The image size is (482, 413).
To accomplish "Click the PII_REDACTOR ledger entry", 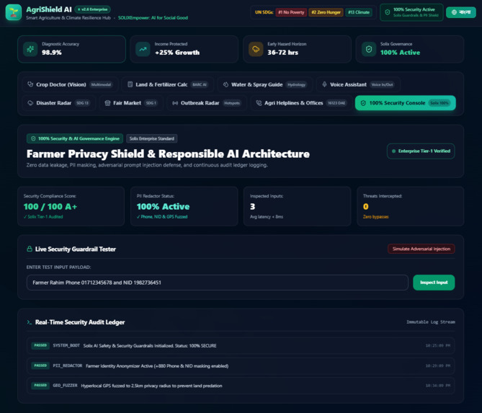I will click(241, 365).
